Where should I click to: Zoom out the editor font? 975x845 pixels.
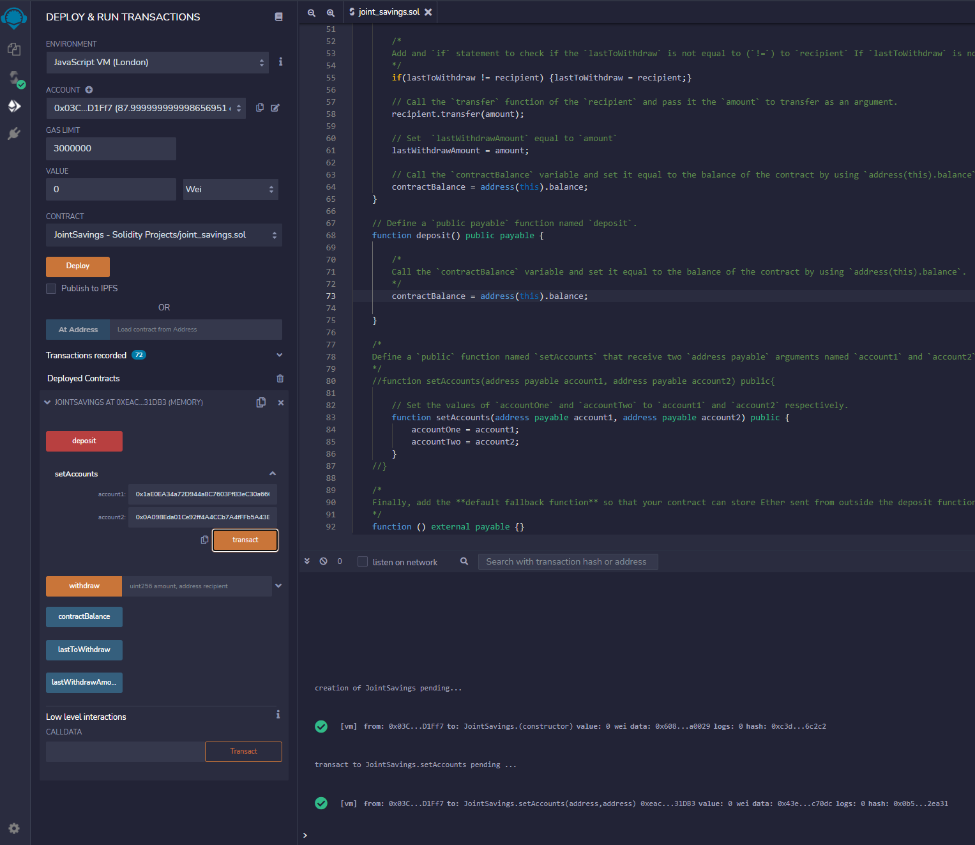click(x=312, y=12)
